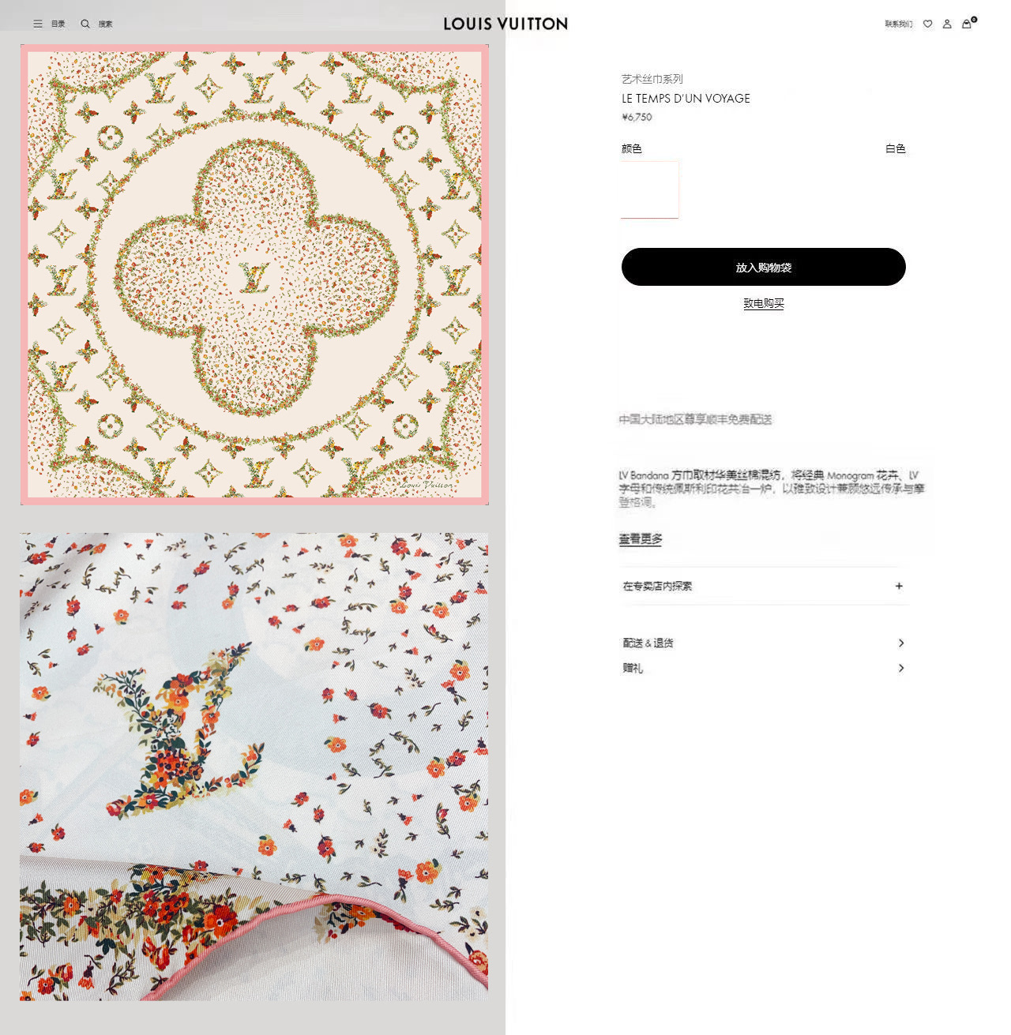This screenshot has height=1035, width=1011.
Task: Open the wishlist heart icon
Action: click(x=928, y=24)
